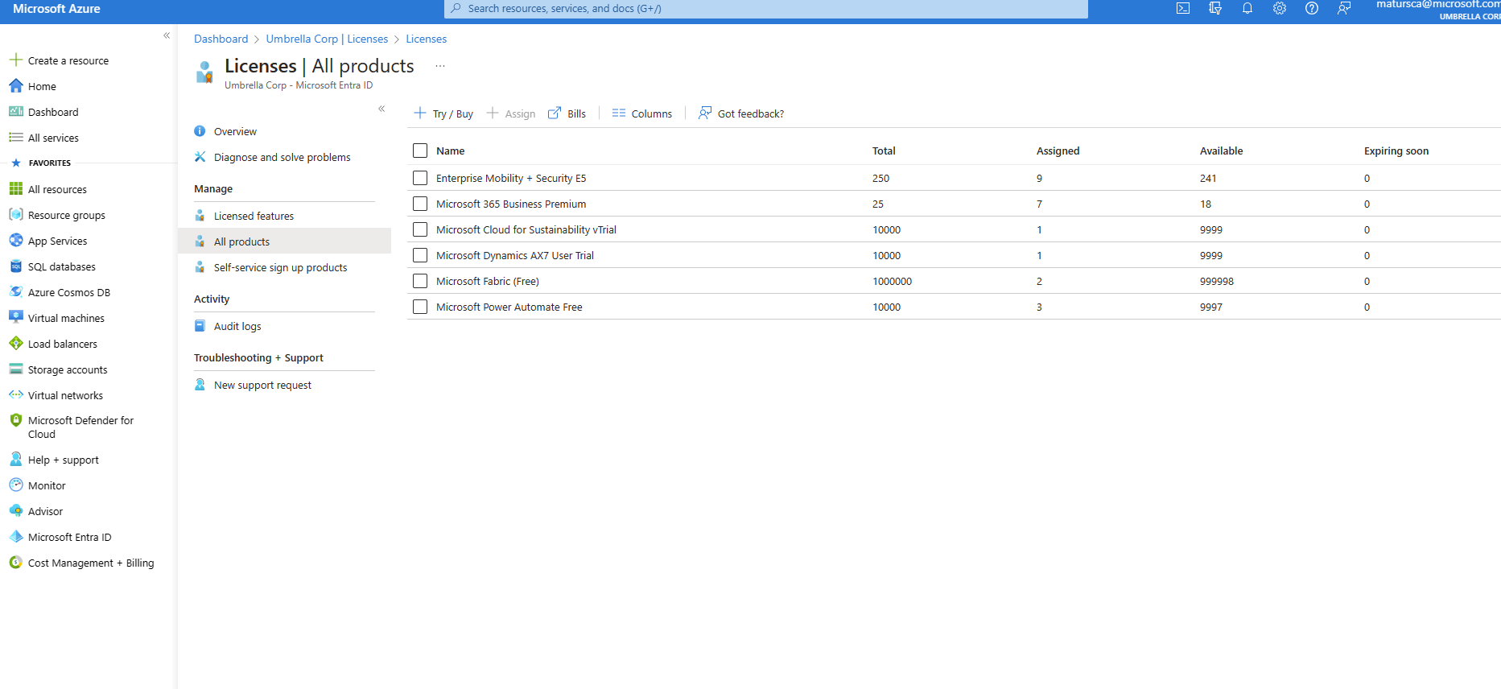
Task: Check Microsoft Cloud for Sustainability vTrial row
Action: coord(420,229)
